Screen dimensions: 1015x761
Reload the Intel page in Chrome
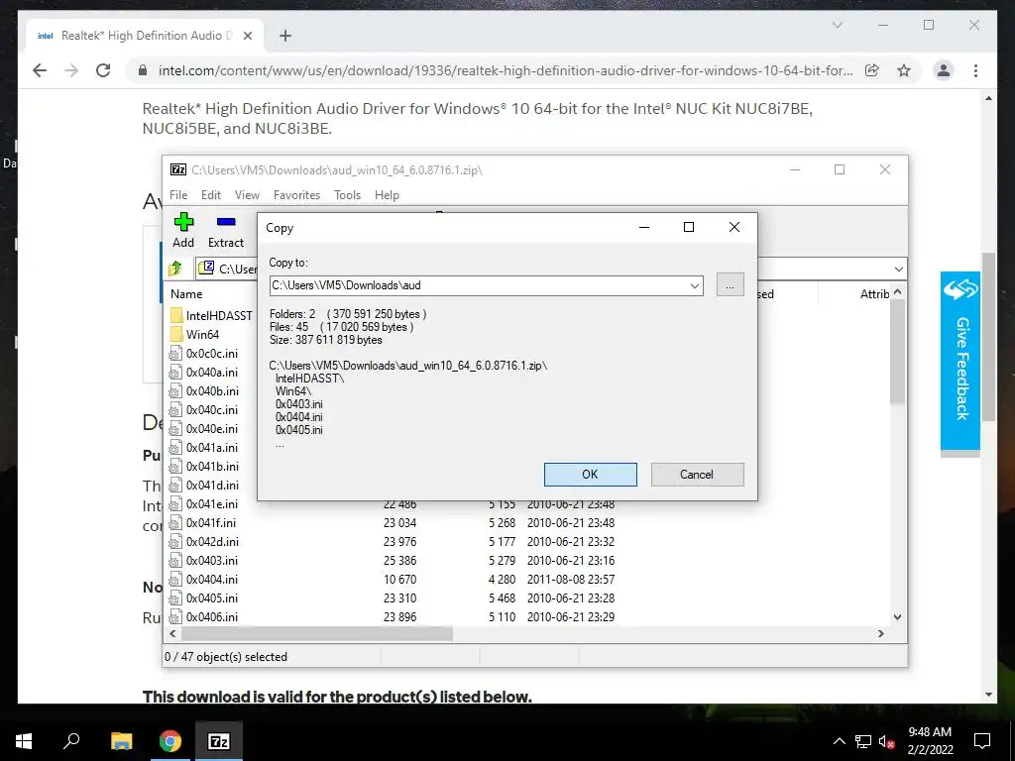click(x=103, y=70)
